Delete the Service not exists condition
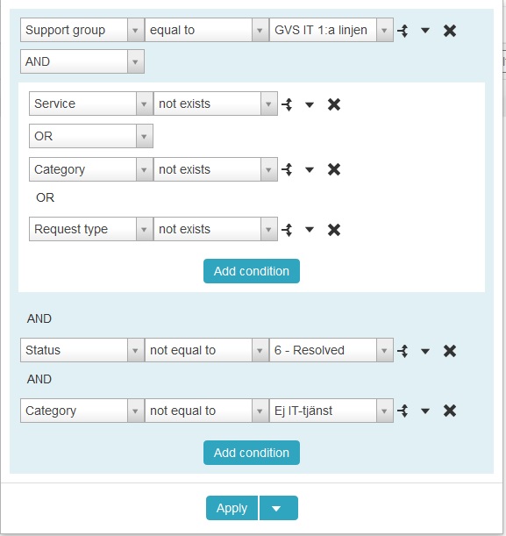 [334, 104]
